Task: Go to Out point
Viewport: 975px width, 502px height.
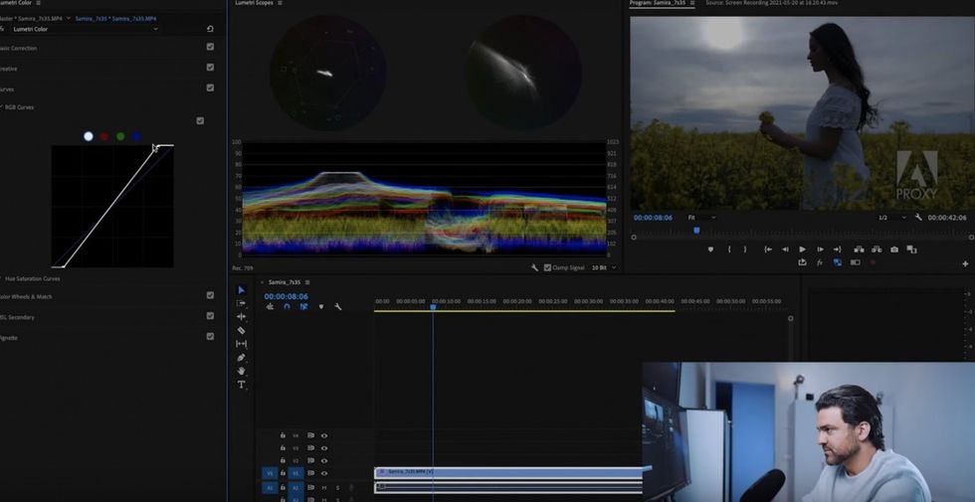Action: [x=837, y=250]
